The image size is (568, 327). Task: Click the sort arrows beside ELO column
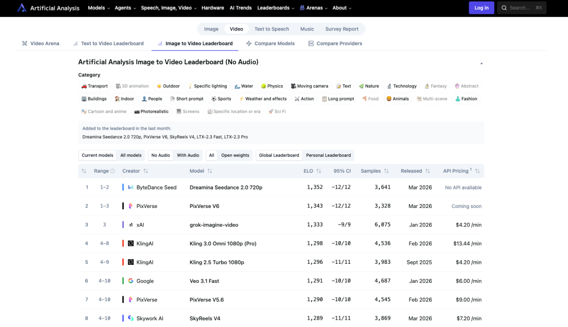[x=319, y=171]
